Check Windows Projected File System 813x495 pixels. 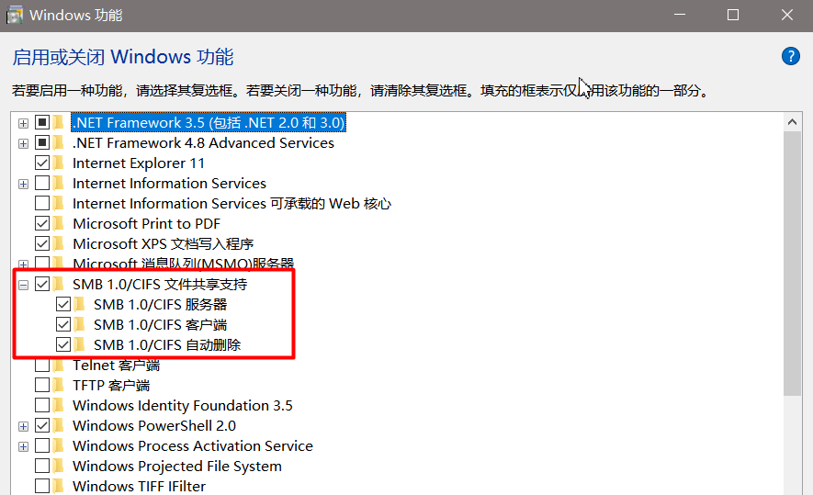coord(42,467)
